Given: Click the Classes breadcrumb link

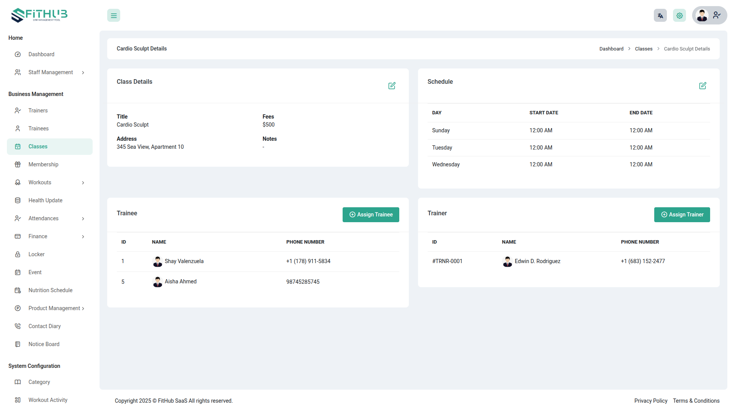Looking at the screenshot, I should (644, 49).
